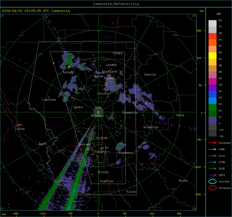Click the Sundre town label
The image size is (232, 217).
(78, 107)
